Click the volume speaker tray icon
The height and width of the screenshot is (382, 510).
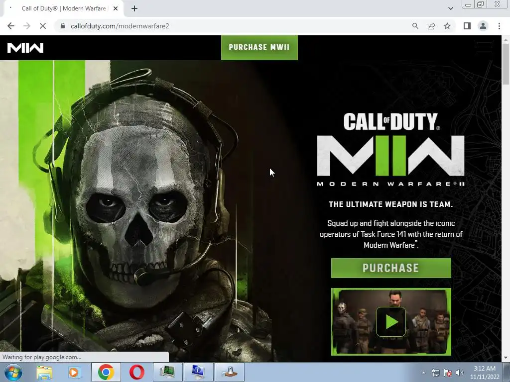459,373
